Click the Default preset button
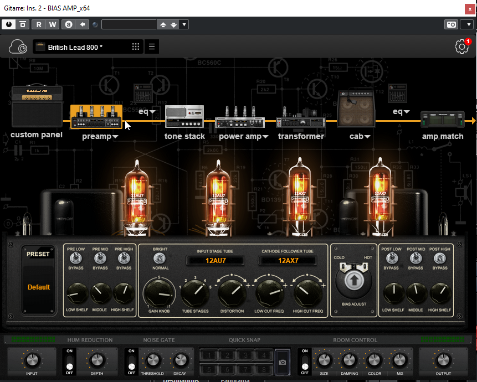The width and height of the screenshot is (477, 382). tap(39, 287)
